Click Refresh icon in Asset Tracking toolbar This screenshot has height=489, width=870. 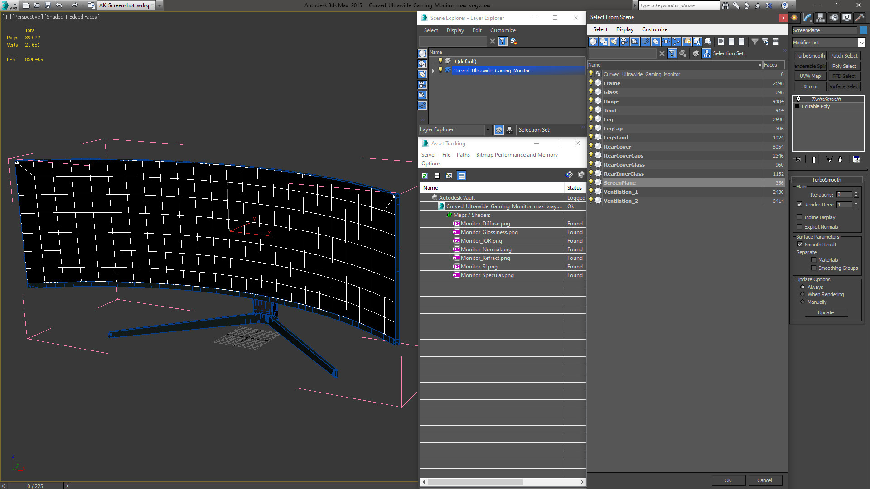point(425,176)
